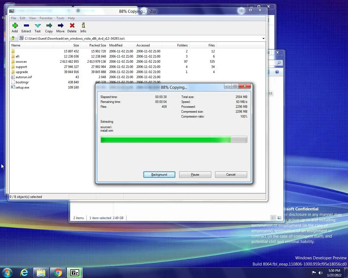The height and width of the screenshot is (278, 348).
Task: Click the '1 item selected 2.49 GB' status text
Action: 106,218
